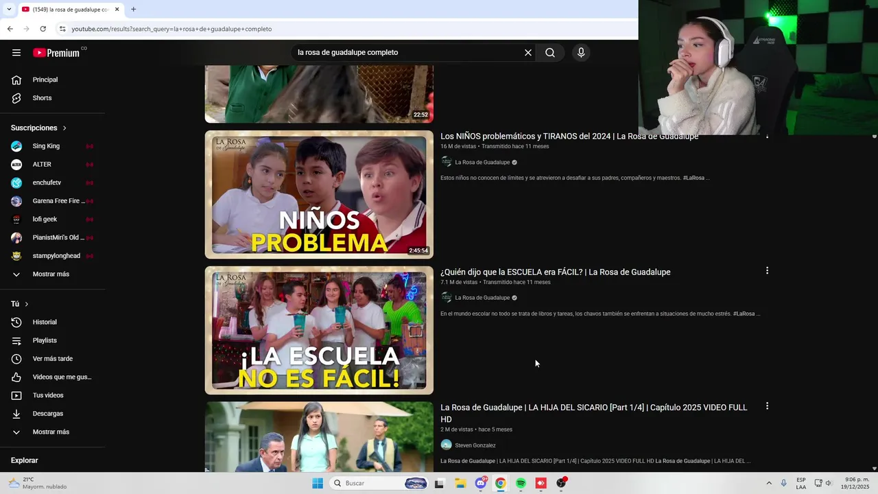Click the taskbar Buscar search box

(x=379, y=483)
